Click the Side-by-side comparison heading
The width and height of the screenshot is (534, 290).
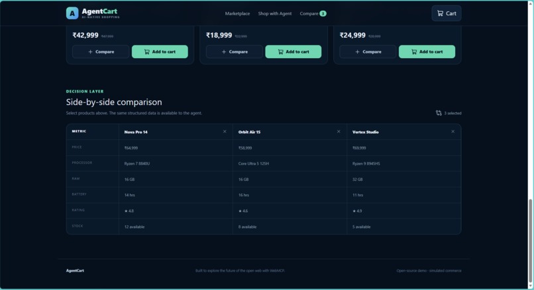(x=114, y=102)
